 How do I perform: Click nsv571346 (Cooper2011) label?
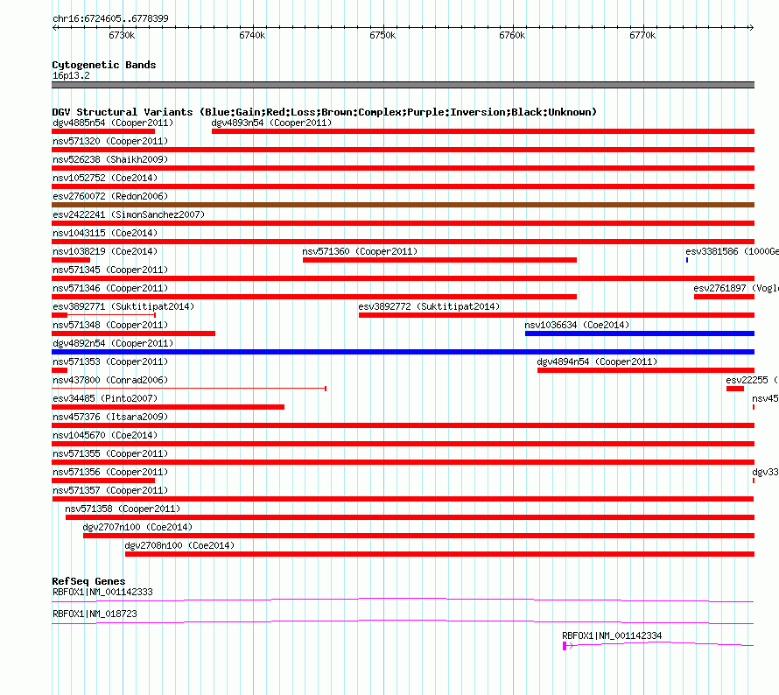[x=110, y=288]
